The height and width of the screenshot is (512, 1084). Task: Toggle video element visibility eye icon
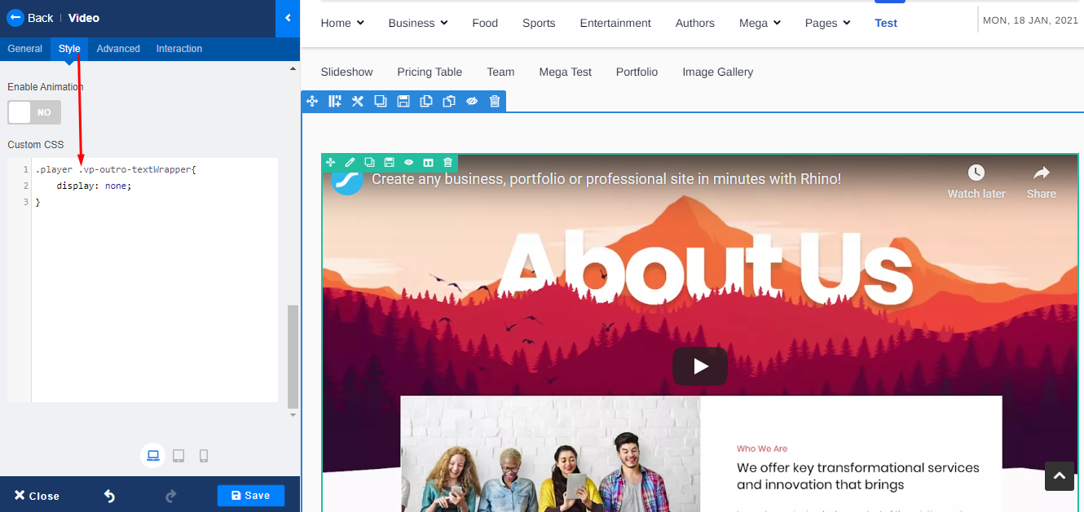coord(408,163)
